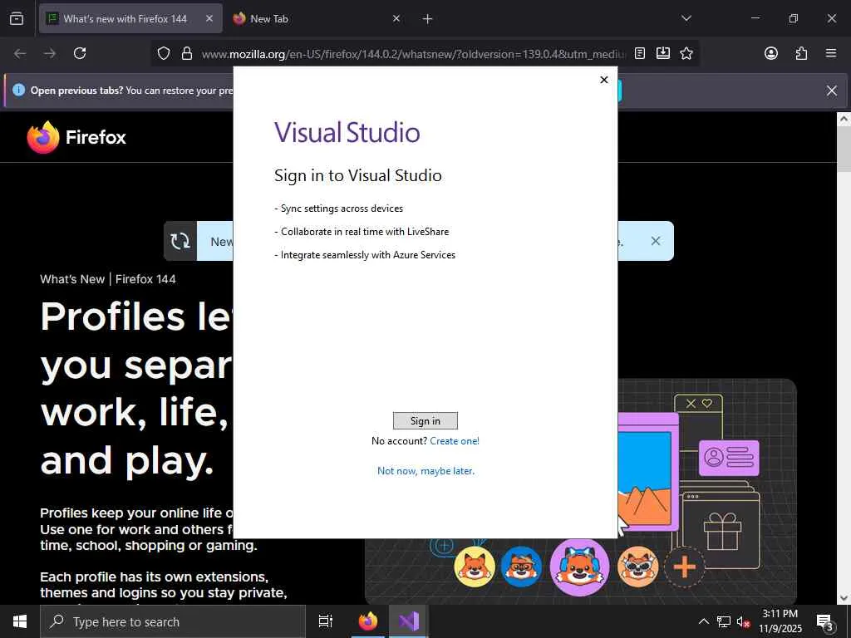Open the notification center icon

pyautogui.click(x=824, y=621)
